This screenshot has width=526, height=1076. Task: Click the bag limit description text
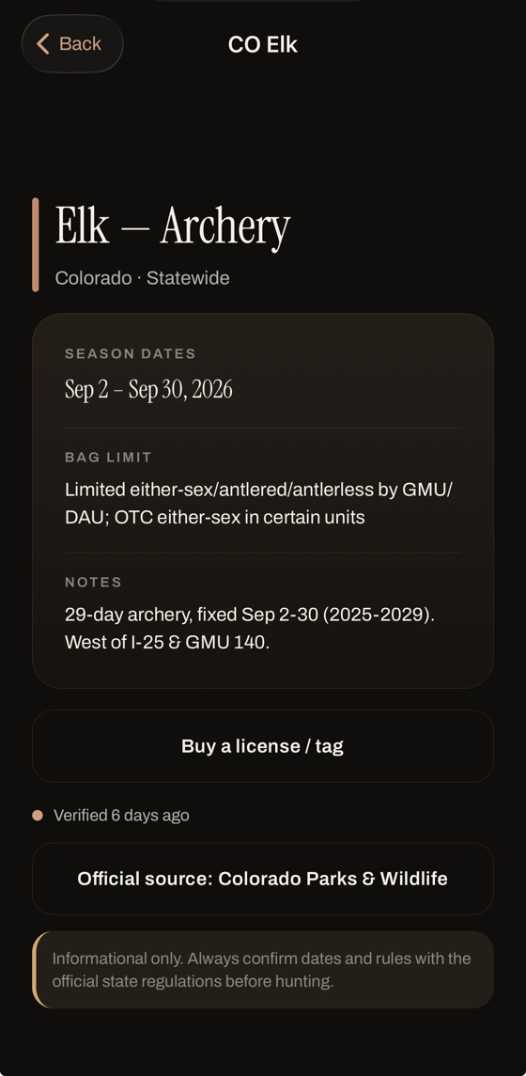pyautogui.click(x=259, y=504)
